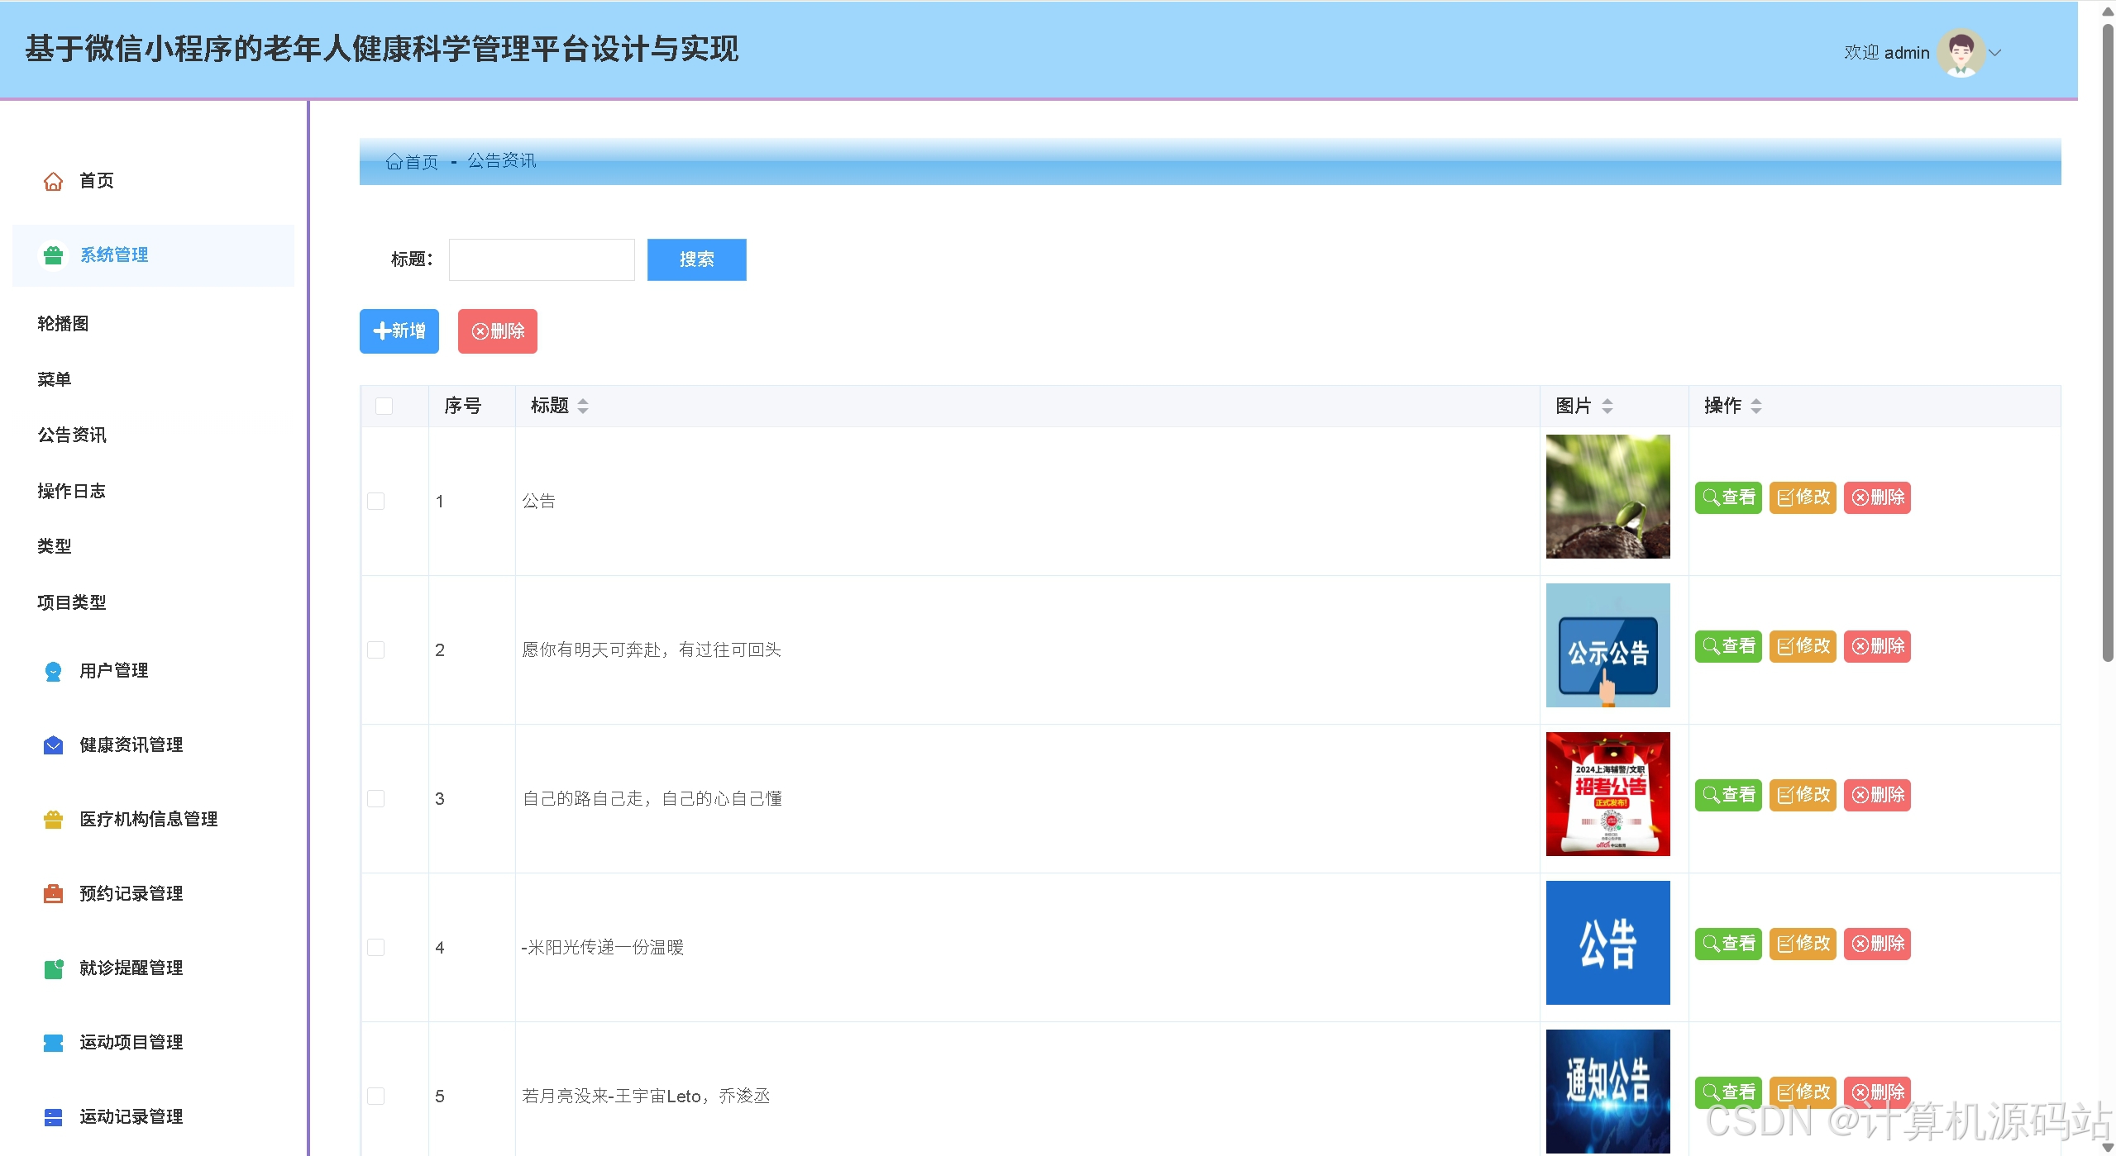The image size is (2116, 1156).
Task: Click the title 若月亮没来-王宇宙Leto，乔浚丞
Action: [x=646, y=1096]
